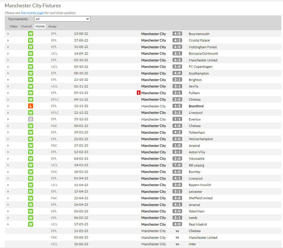Viewport: 283px width, 248px height.
Task: Click the W result icon for Bournemouth match
Action: 31,34
